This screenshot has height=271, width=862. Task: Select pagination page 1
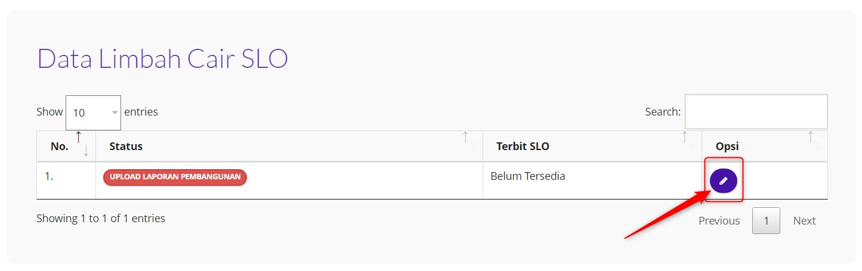766,220
